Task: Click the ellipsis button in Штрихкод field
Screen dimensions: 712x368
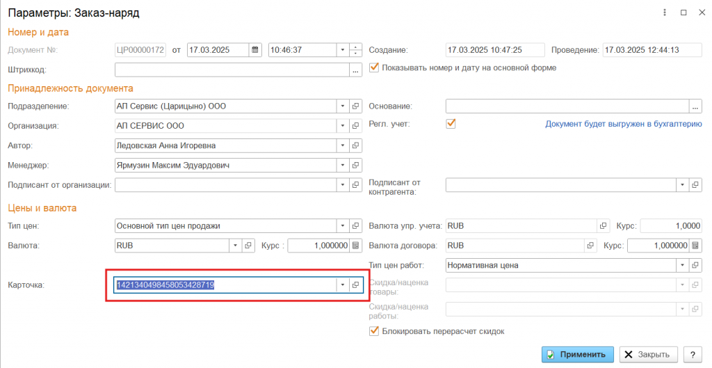Action: [x=355, y=70]
